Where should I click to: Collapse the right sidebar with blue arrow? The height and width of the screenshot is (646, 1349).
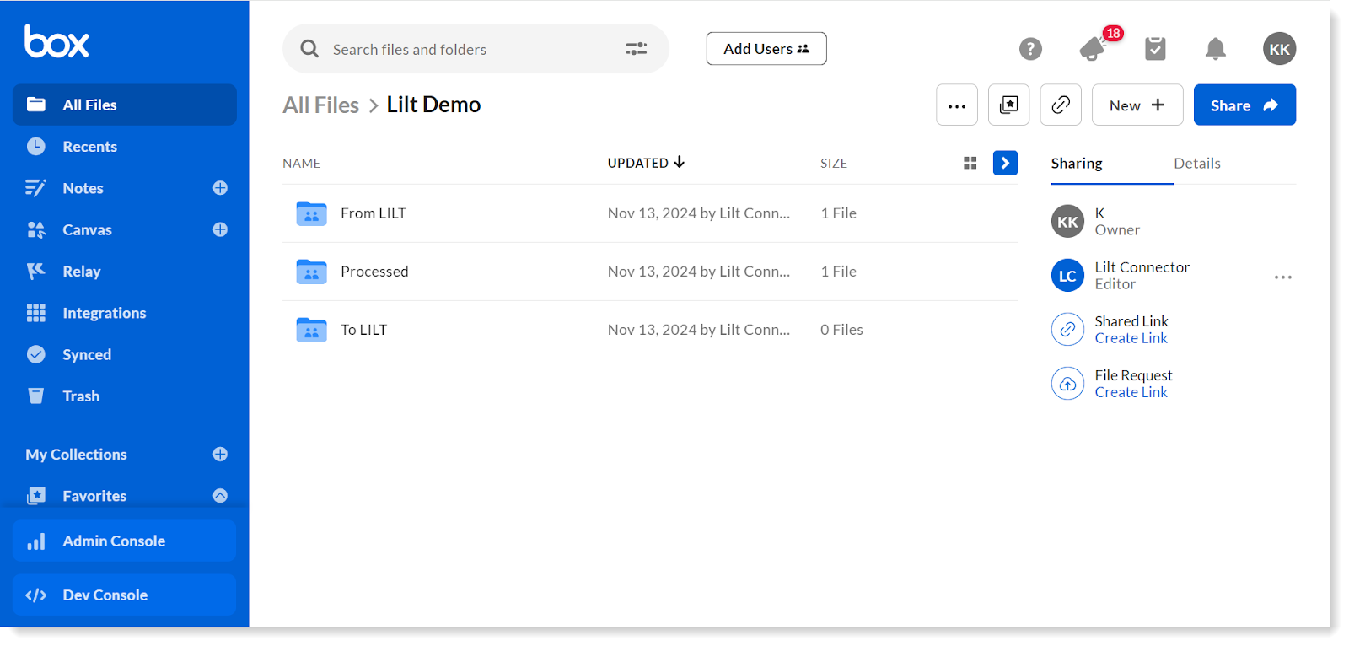[x=1005, y=163]
